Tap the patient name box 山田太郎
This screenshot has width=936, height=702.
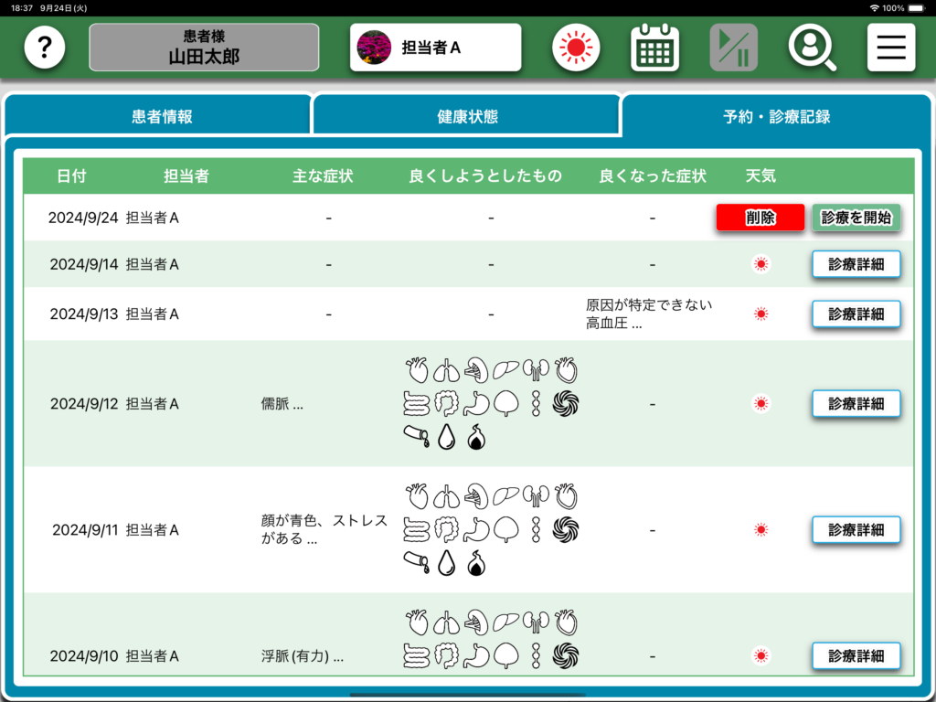tap(204, 48)
